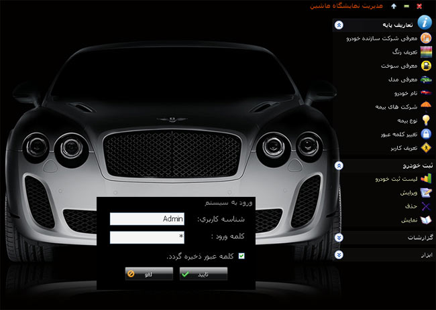Viewport: 436px width, 310px height.
Task: Click the کلمه عبور ذخیره گردد label
Action: [200, 256]
